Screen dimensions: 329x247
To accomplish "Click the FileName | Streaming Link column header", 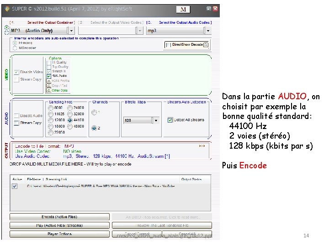I will [47, 179].
